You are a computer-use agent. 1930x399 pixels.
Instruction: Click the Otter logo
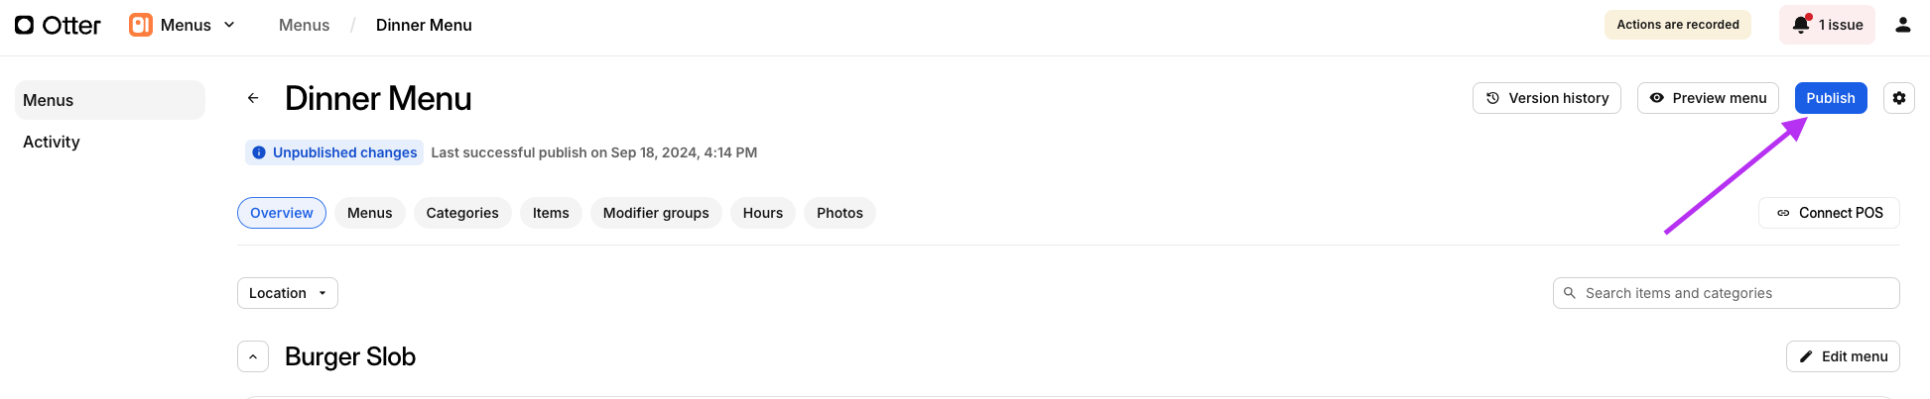(x=58, y=25)
